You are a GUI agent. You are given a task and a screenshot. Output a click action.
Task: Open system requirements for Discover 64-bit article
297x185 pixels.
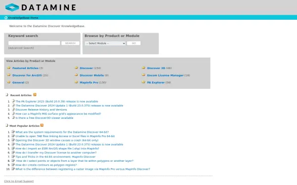tap(62, 132)
